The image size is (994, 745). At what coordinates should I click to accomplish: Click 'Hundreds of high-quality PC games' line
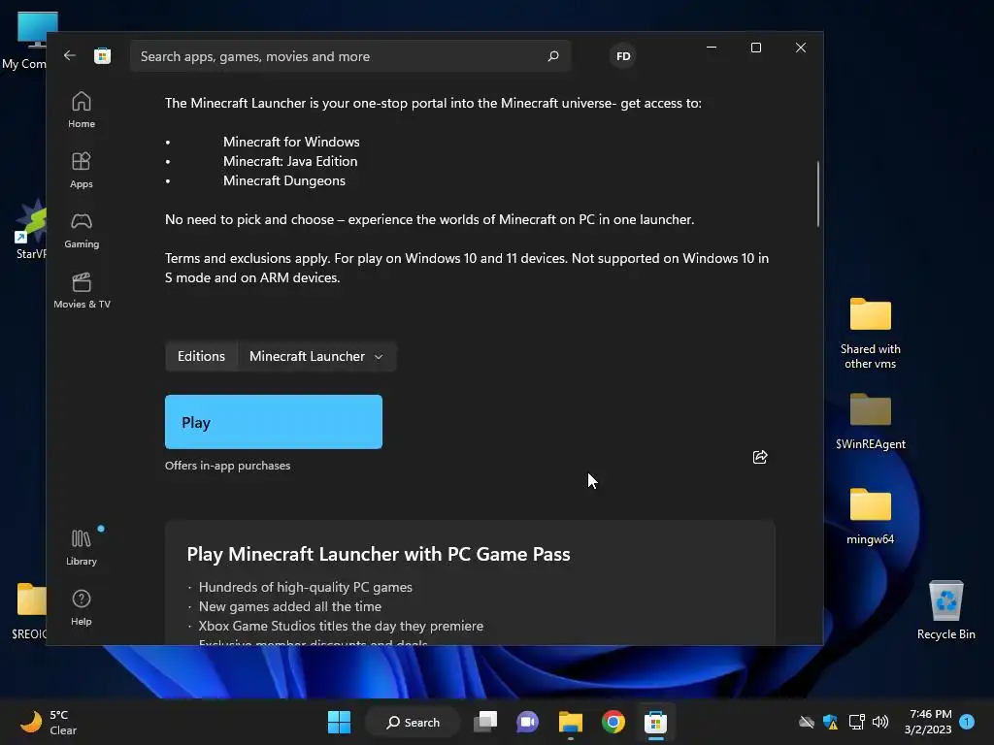click(306, 587)
